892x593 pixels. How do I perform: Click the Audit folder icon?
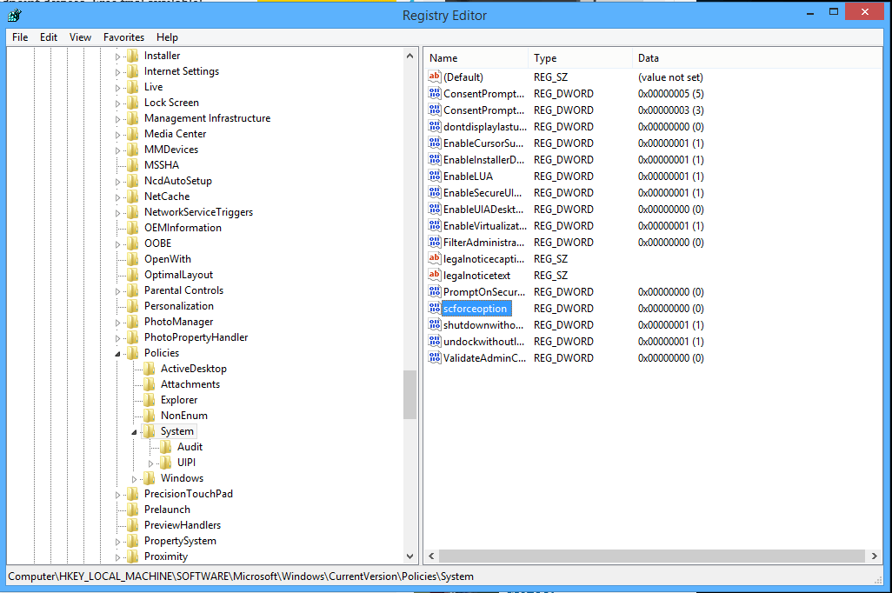click(166, 446)
